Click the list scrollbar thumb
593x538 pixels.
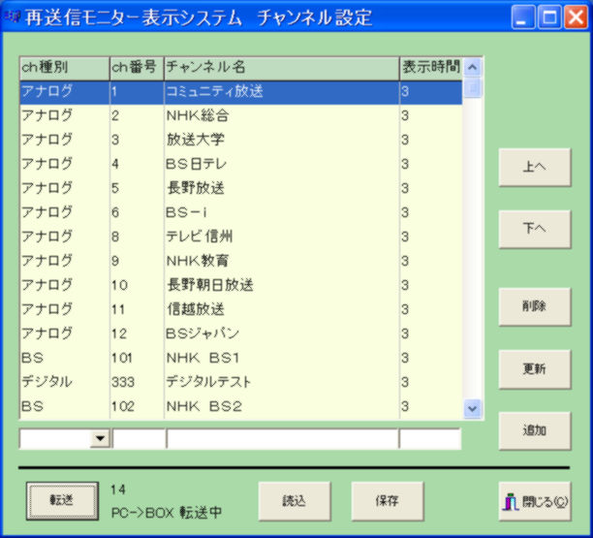(472, 87)
